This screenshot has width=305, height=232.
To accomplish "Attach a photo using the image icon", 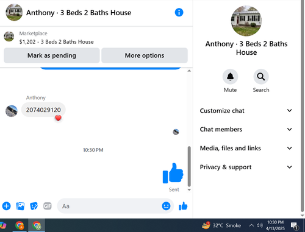I will coord(20,206).
